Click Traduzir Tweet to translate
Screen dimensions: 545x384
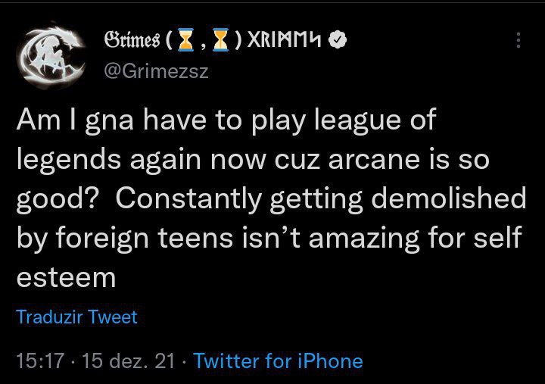point(76,317)
